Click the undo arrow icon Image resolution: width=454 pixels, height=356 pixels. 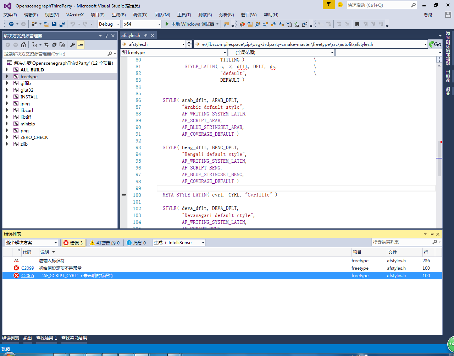[73, 24]
